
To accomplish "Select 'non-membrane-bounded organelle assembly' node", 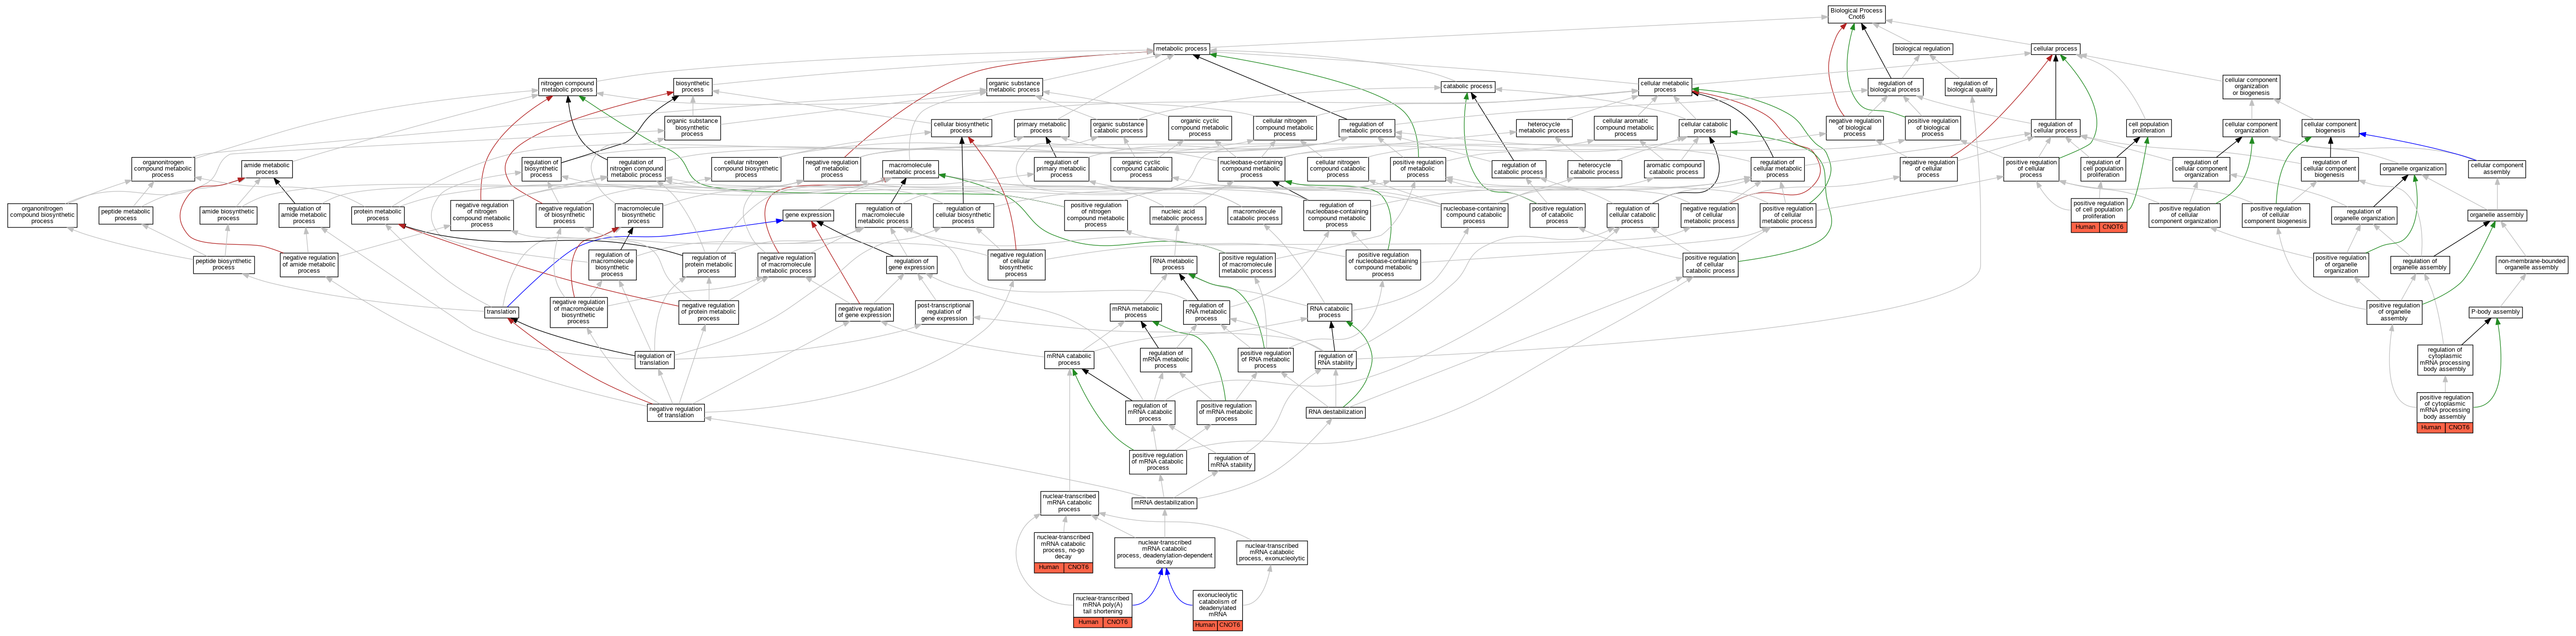I will 2531,264.
